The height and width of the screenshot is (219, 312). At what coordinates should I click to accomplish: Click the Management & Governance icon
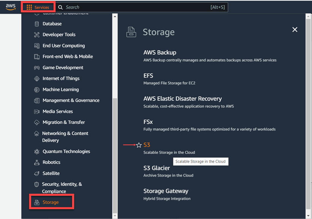(x=37, y=101)
